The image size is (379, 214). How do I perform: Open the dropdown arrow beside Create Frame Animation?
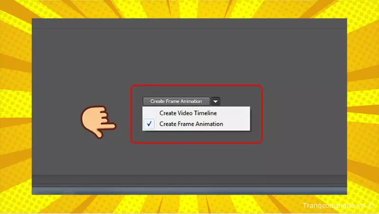[216, 101]
